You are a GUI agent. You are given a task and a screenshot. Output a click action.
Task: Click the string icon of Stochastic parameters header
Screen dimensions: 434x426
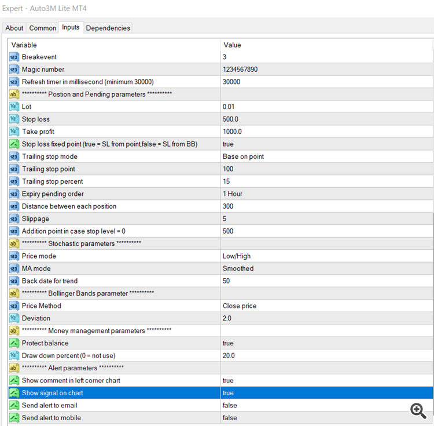(14, 243)
